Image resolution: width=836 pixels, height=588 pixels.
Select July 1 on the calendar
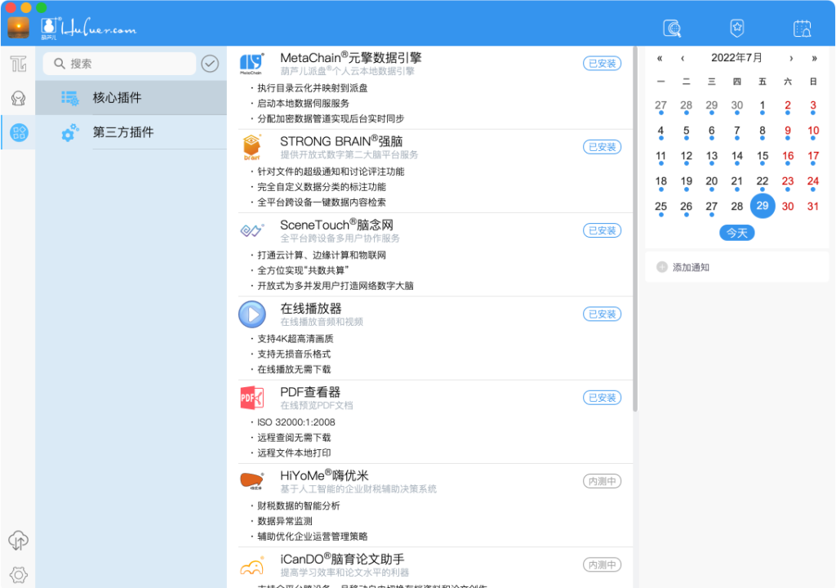click(x=763, y=105)
